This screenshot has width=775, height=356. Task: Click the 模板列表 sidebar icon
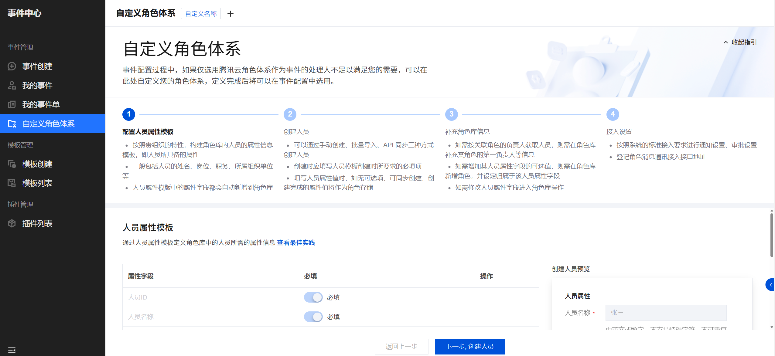click(x=12, y=183)
